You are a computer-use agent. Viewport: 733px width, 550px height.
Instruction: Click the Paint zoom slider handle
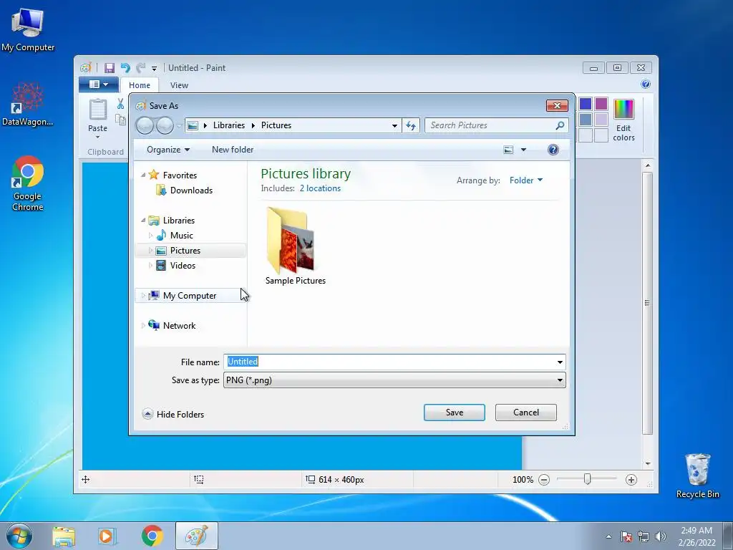587,479
